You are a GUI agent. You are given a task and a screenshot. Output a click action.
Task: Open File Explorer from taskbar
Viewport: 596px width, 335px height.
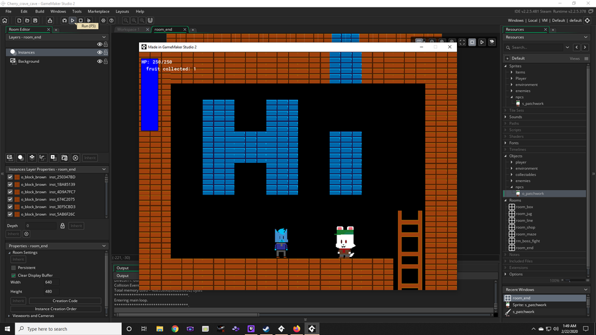pos(160,329)
